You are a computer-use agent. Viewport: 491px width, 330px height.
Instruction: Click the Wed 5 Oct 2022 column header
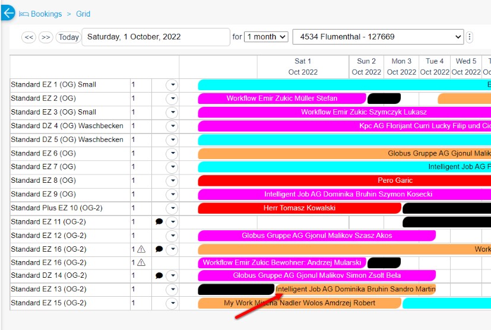[466, 66]
